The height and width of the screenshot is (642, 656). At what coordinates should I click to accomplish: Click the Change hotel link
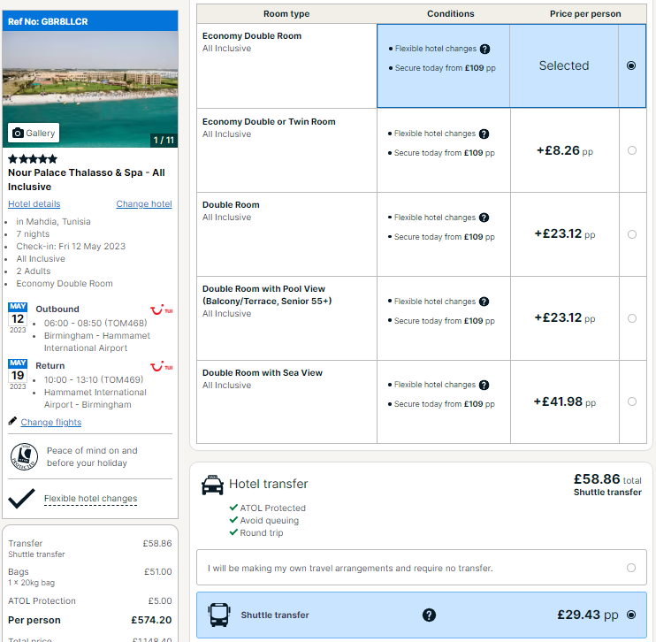pos(144,203)
